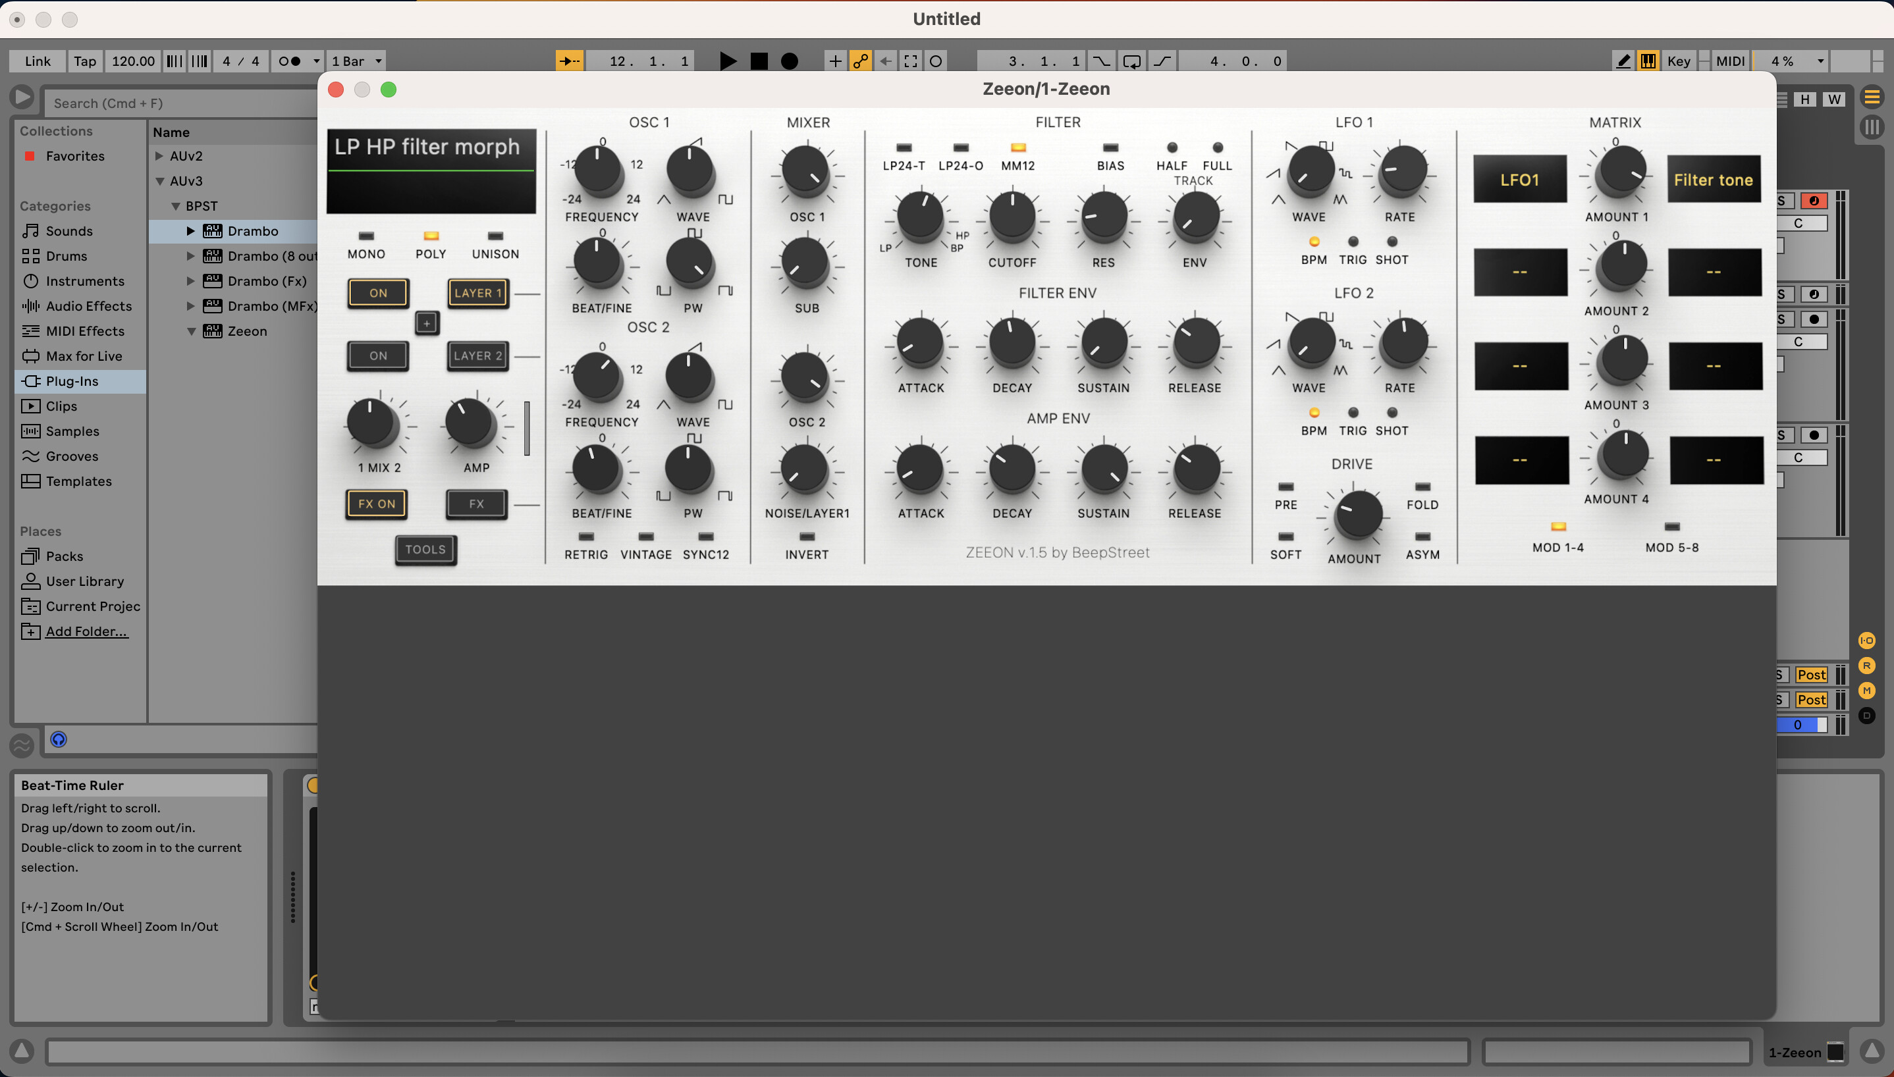This screenshot has width=1894, height=1077.
Task: Click the LAYER 1 button
Action: [478, 293]
